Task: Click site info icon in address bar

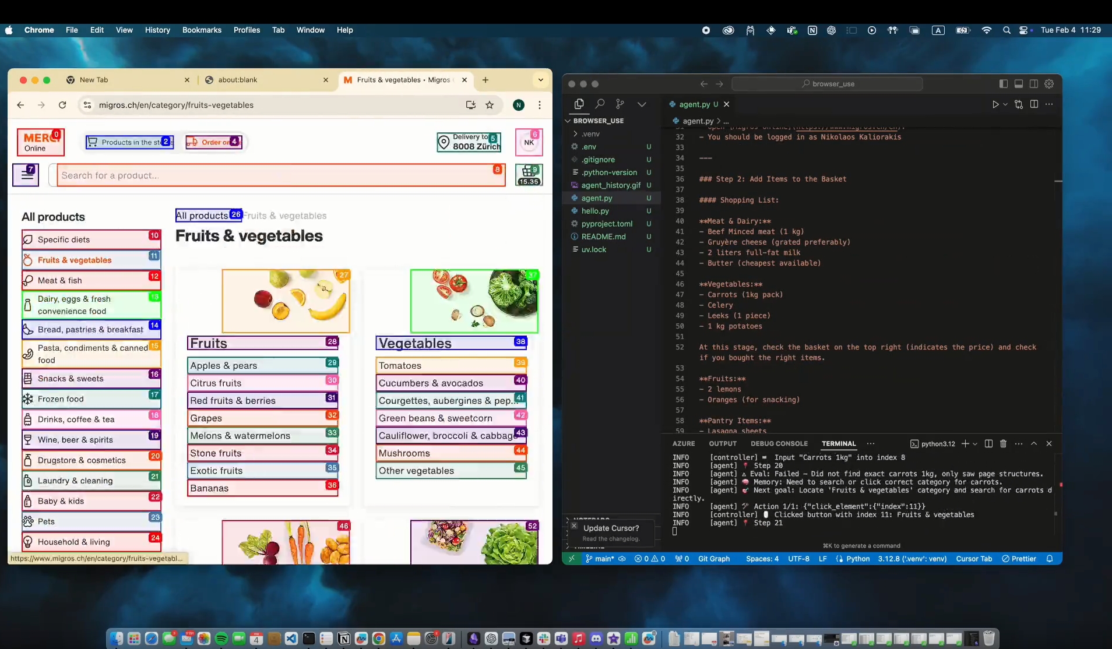Action: coord(87,105)
